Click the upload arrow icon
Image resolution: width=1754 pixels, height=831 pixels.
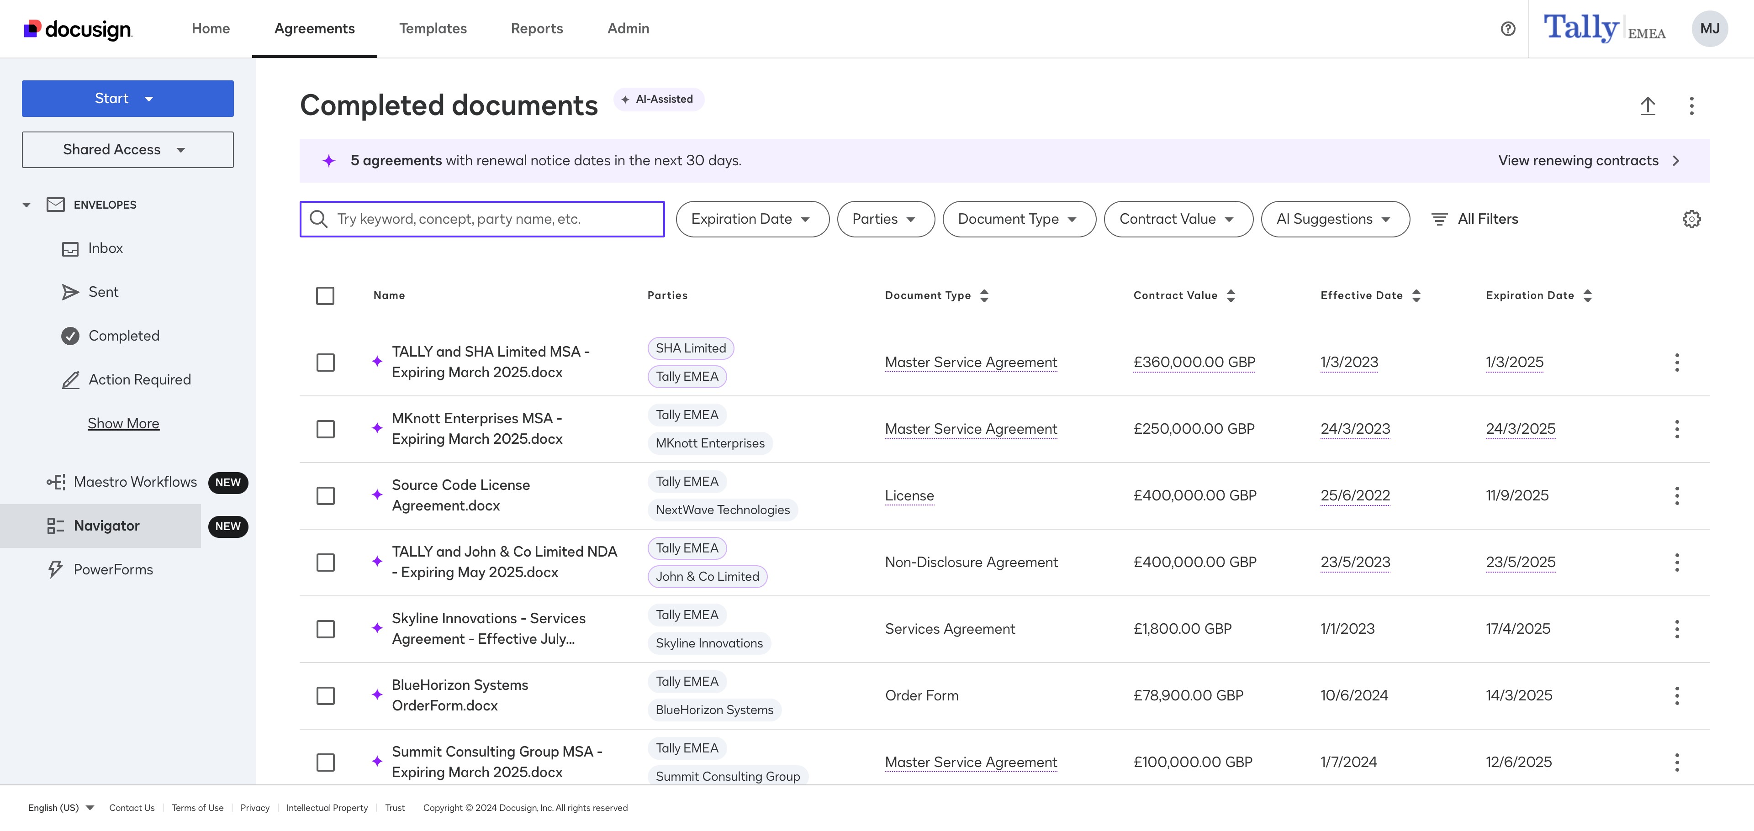(x=1647, y=105)
